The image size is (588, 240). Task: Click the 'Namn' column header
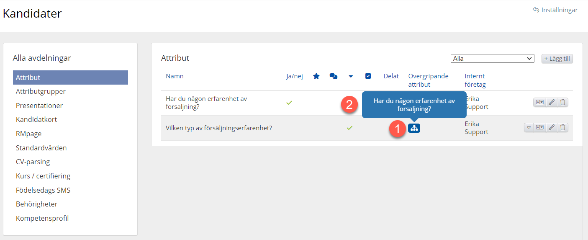175,76
